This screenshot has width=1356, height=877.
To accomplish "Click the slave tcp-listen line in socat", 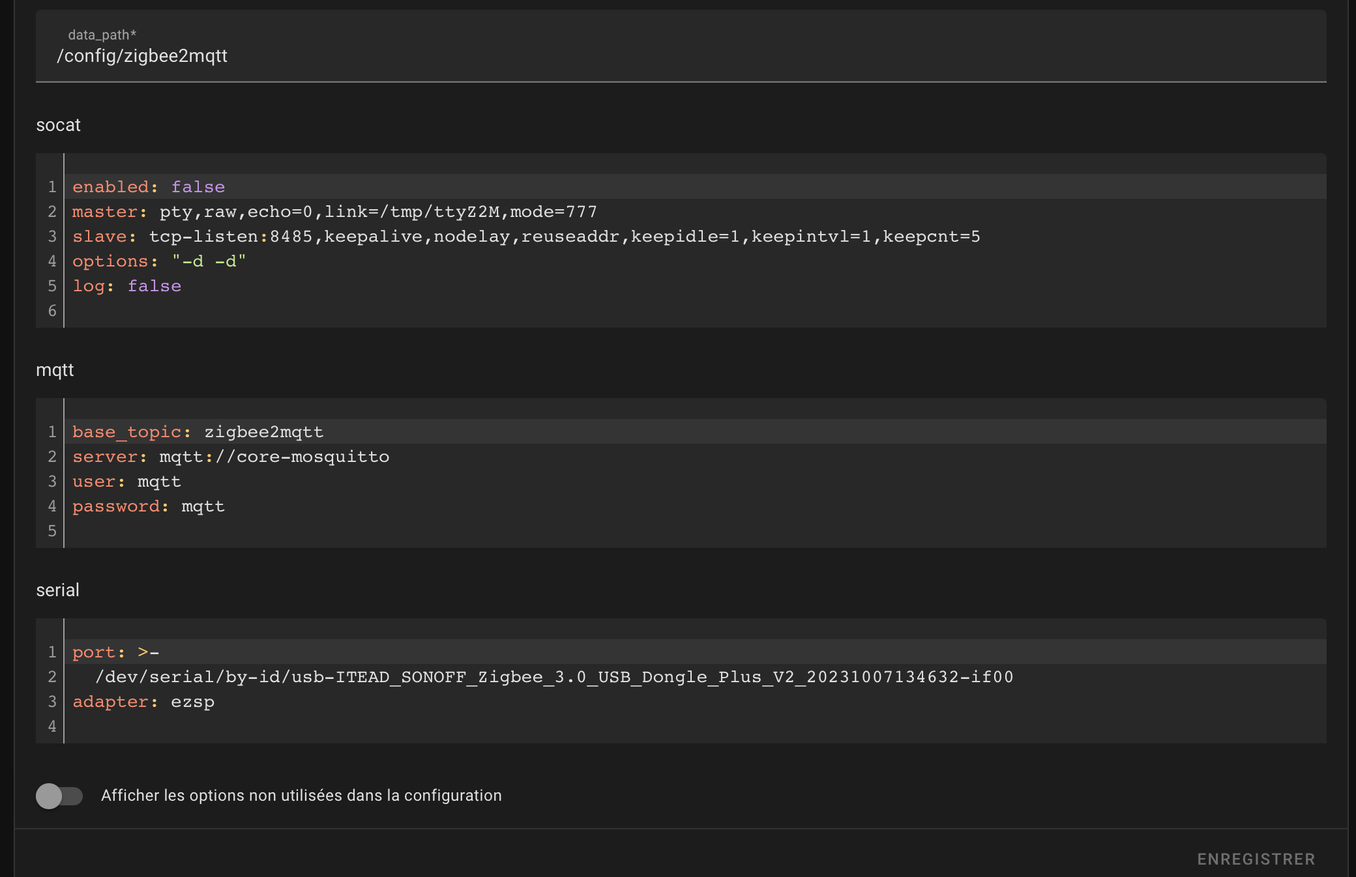I will tap(525, 237).
